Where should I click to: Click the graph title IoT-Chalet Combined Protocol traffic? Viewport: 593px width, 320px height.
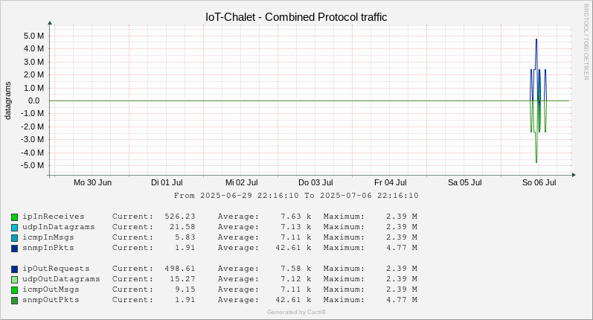pos(296,17)
